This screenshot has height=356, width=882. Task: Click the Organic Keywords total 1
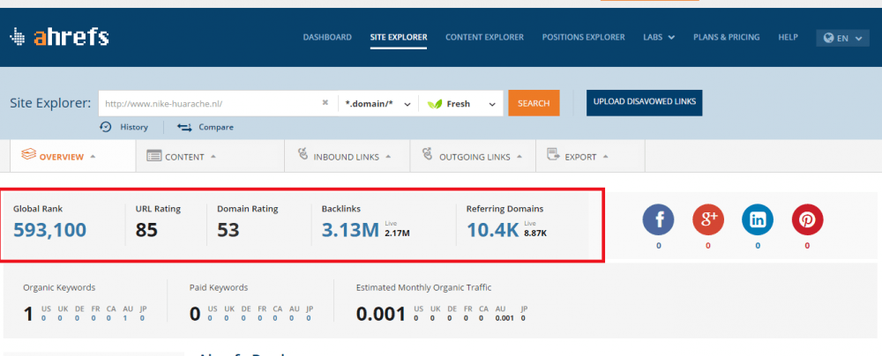[29, 314]
